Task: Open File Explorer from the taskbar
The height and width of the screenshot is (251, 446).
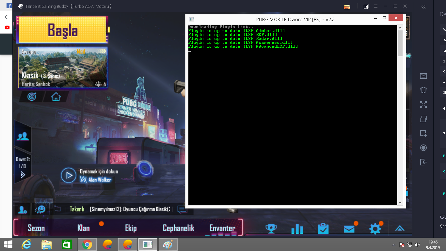Action: pyautogui.click(x=47, y=244)
